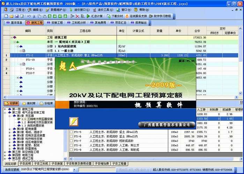Click the Cut scissors icon

tap(34, 16)
